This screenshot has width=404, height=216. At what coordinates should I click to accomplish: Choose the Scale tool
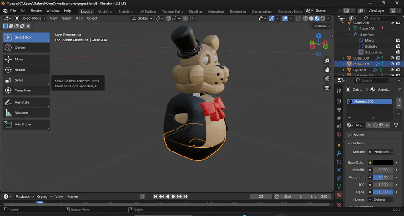point(26,80)
